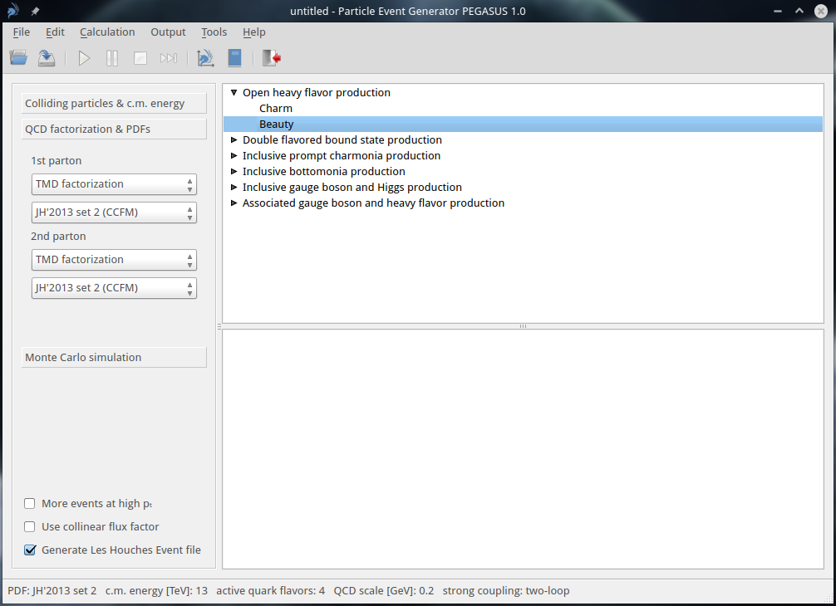Open the Tools menu
Screen dimensions: 836x606
[x=214, y=32]
